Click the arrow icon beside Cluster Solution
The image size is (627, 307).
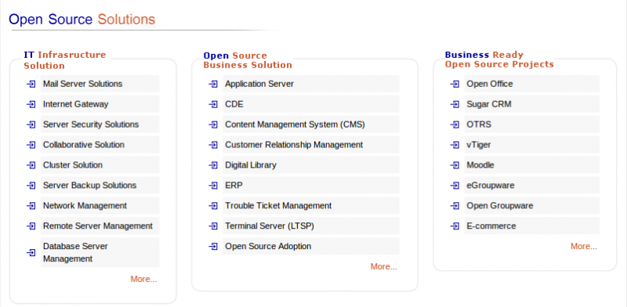coord(31,165)
